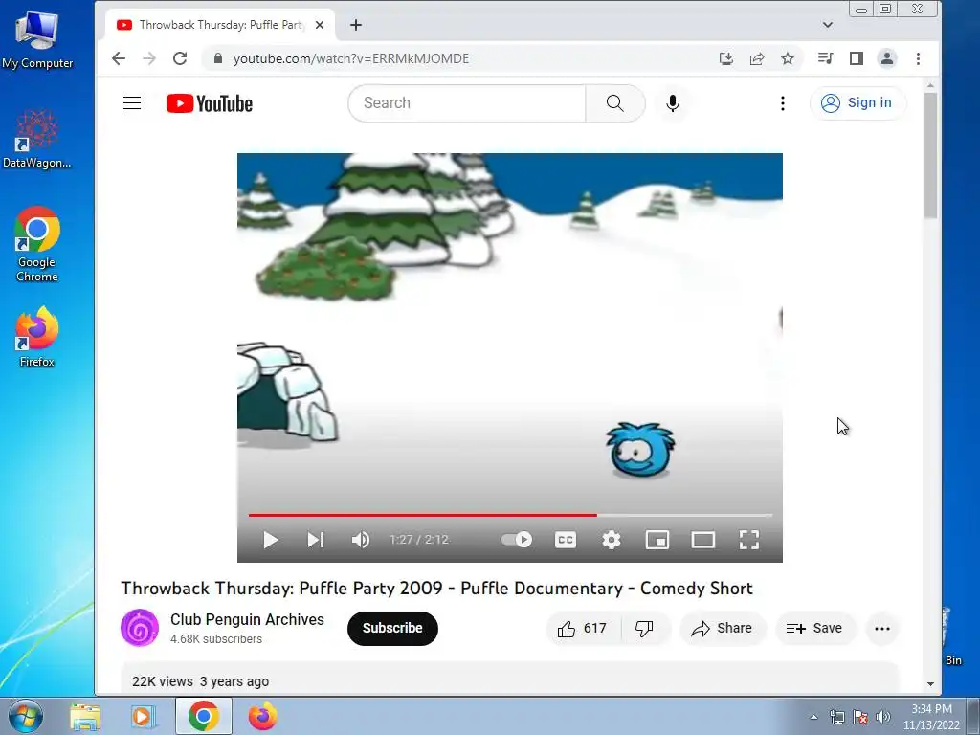Go forward in Chrome
Viewport: 980px width, 735px height.
point(148,58)
